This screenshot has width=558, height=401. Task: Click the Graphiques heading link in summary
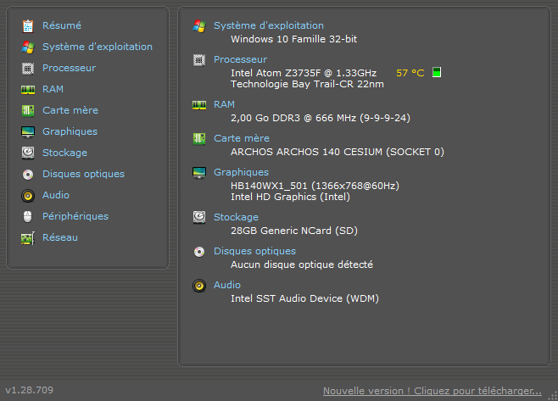coord(241,172)
